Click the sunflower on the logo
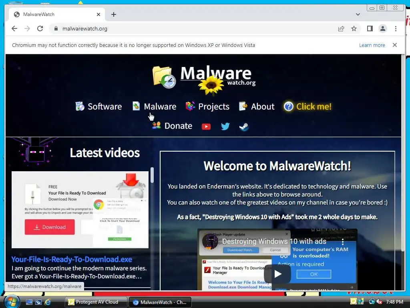The image size is (410, 308). click(x=211, y=85)
